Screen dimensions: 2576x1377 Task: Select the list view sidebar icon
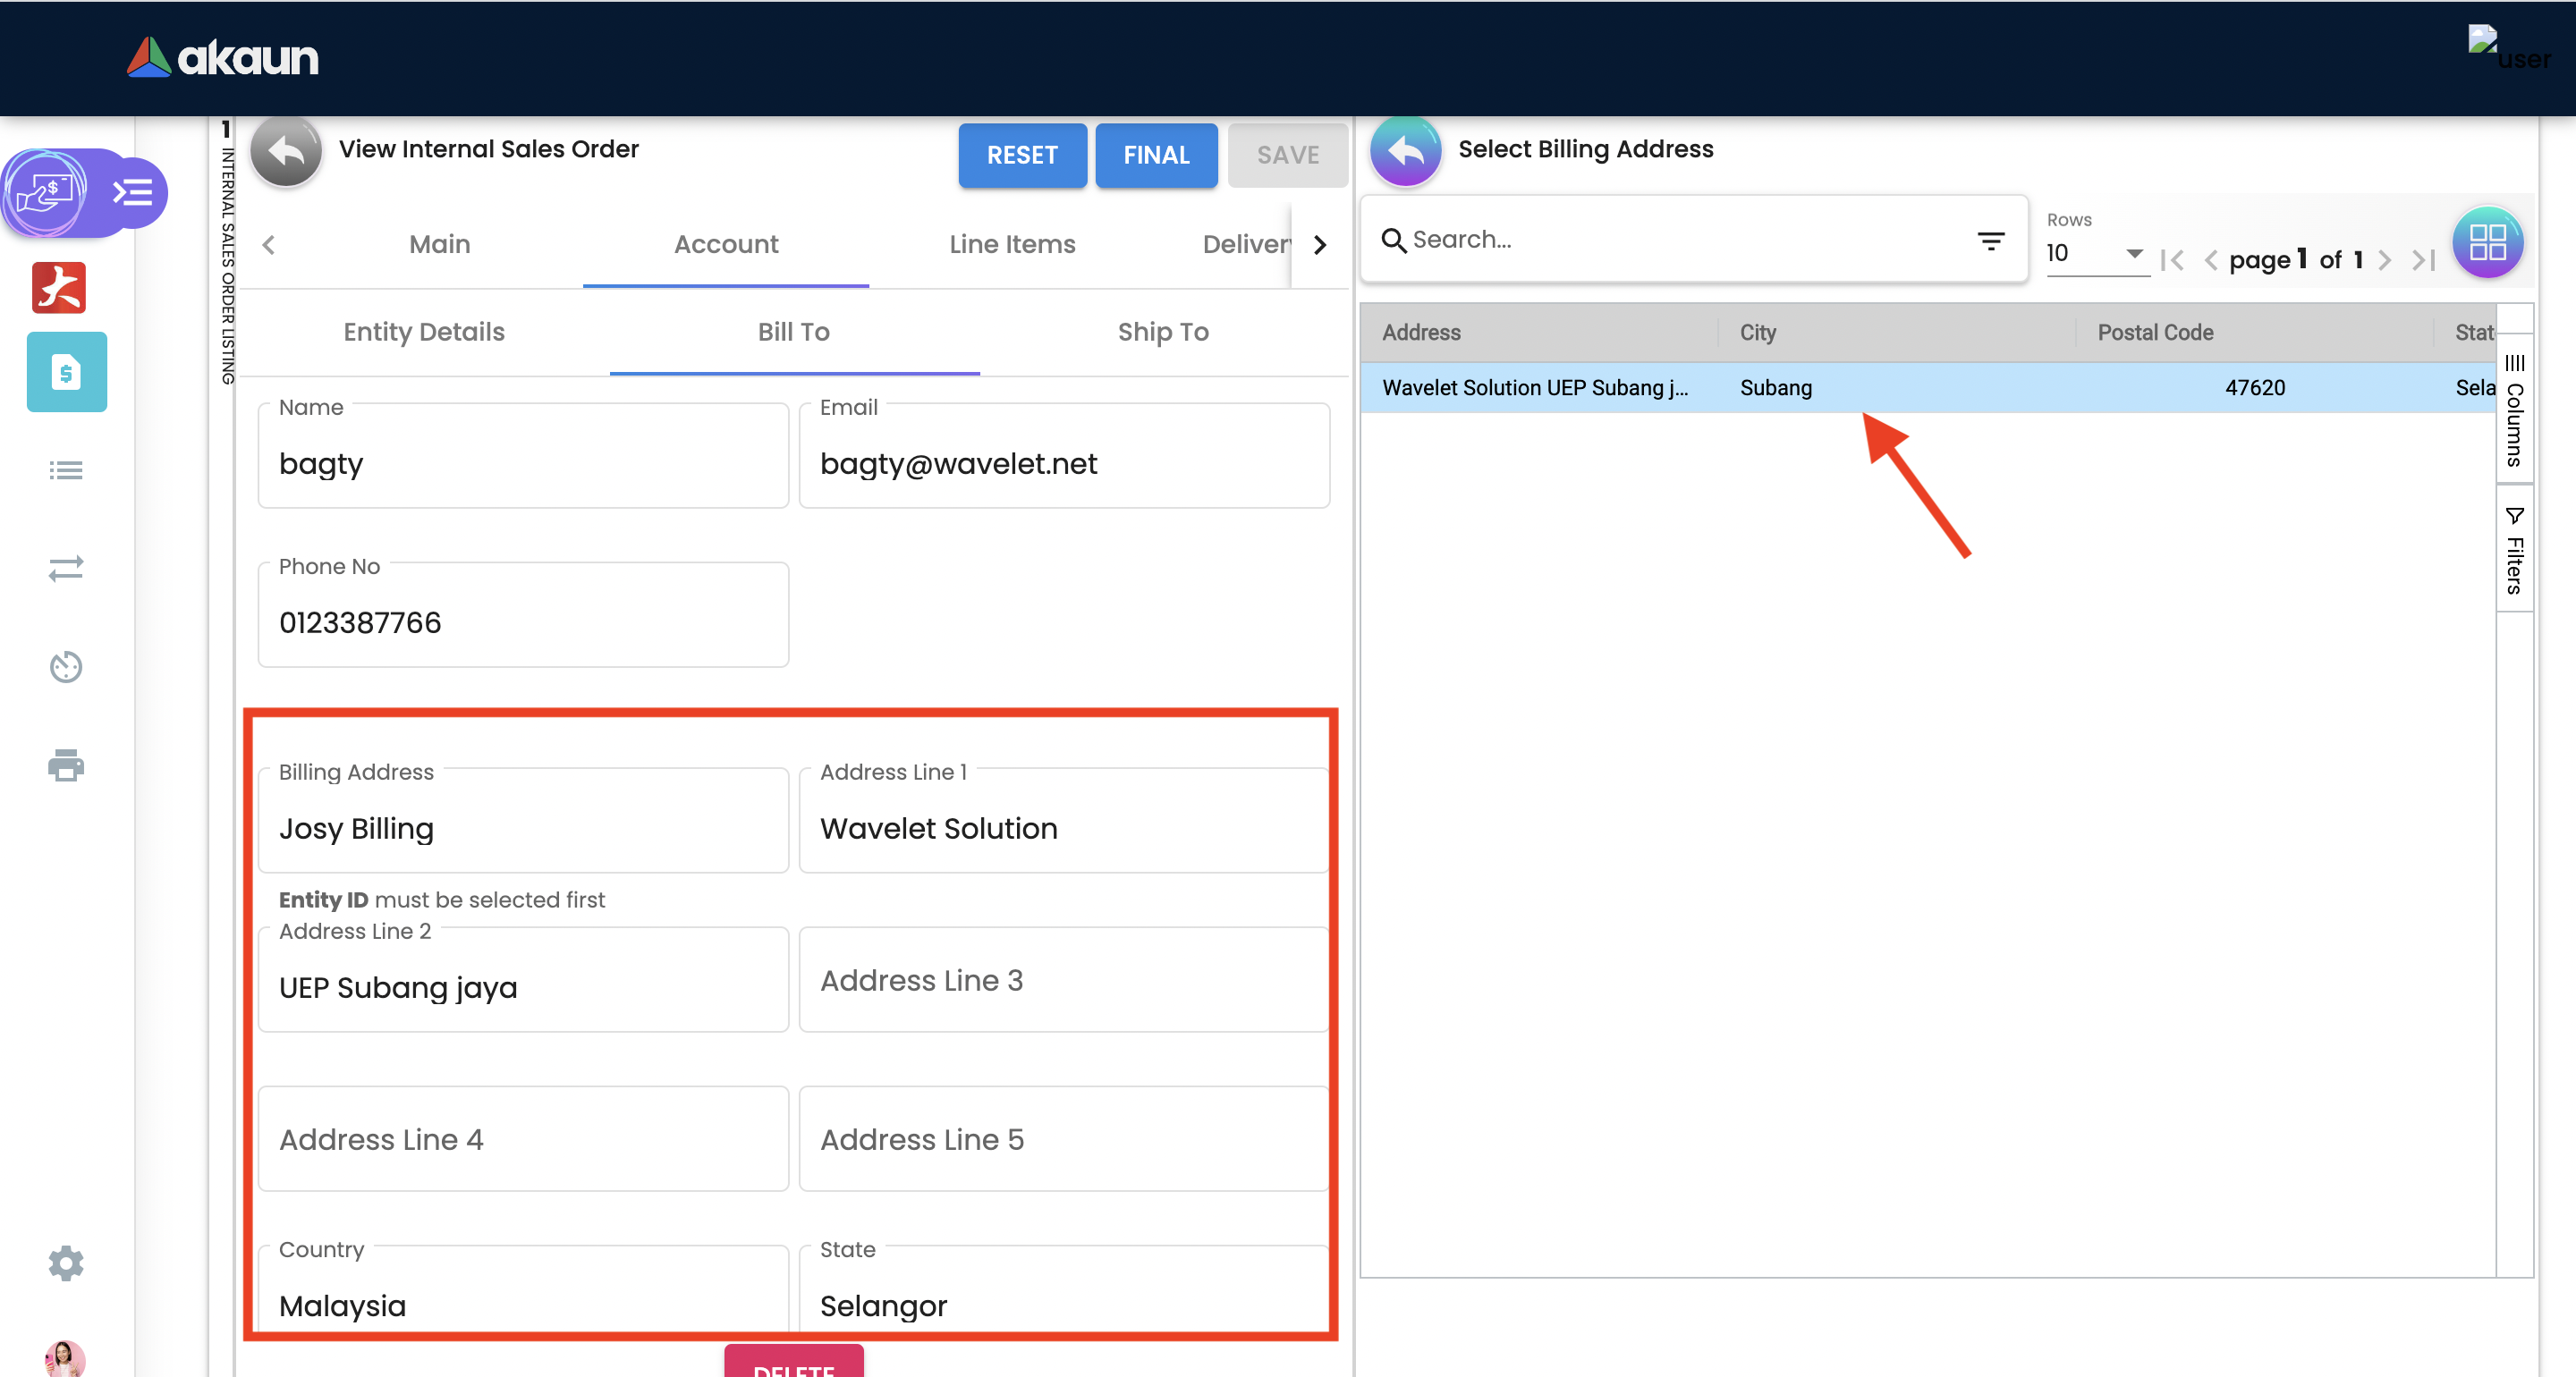[x=66, y=470]
